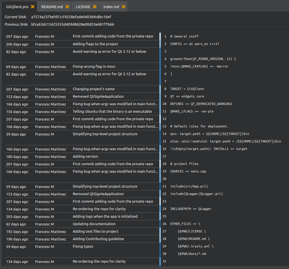The height and width of the screenshot is (269, 289).
Task: Select the "Adding version" commit entry
Action: coord(85,157)
